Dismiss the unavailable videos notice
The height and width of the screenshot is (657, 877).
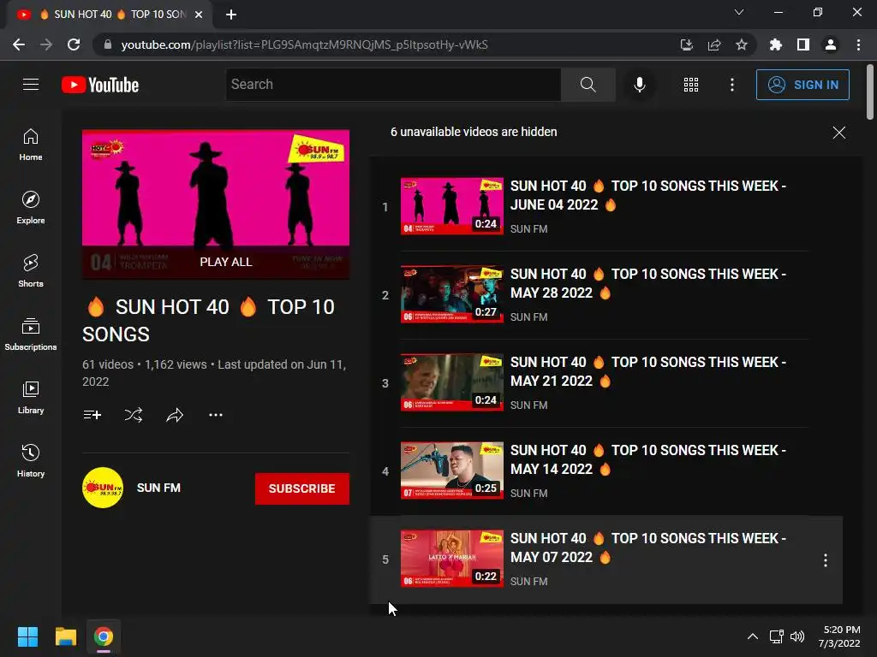point(839,133)
